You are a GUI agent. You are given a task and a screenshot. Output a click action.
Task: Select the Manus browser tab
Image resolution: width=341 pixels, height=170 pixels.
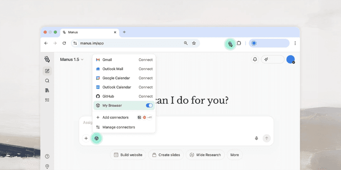[x=90, y=32]
